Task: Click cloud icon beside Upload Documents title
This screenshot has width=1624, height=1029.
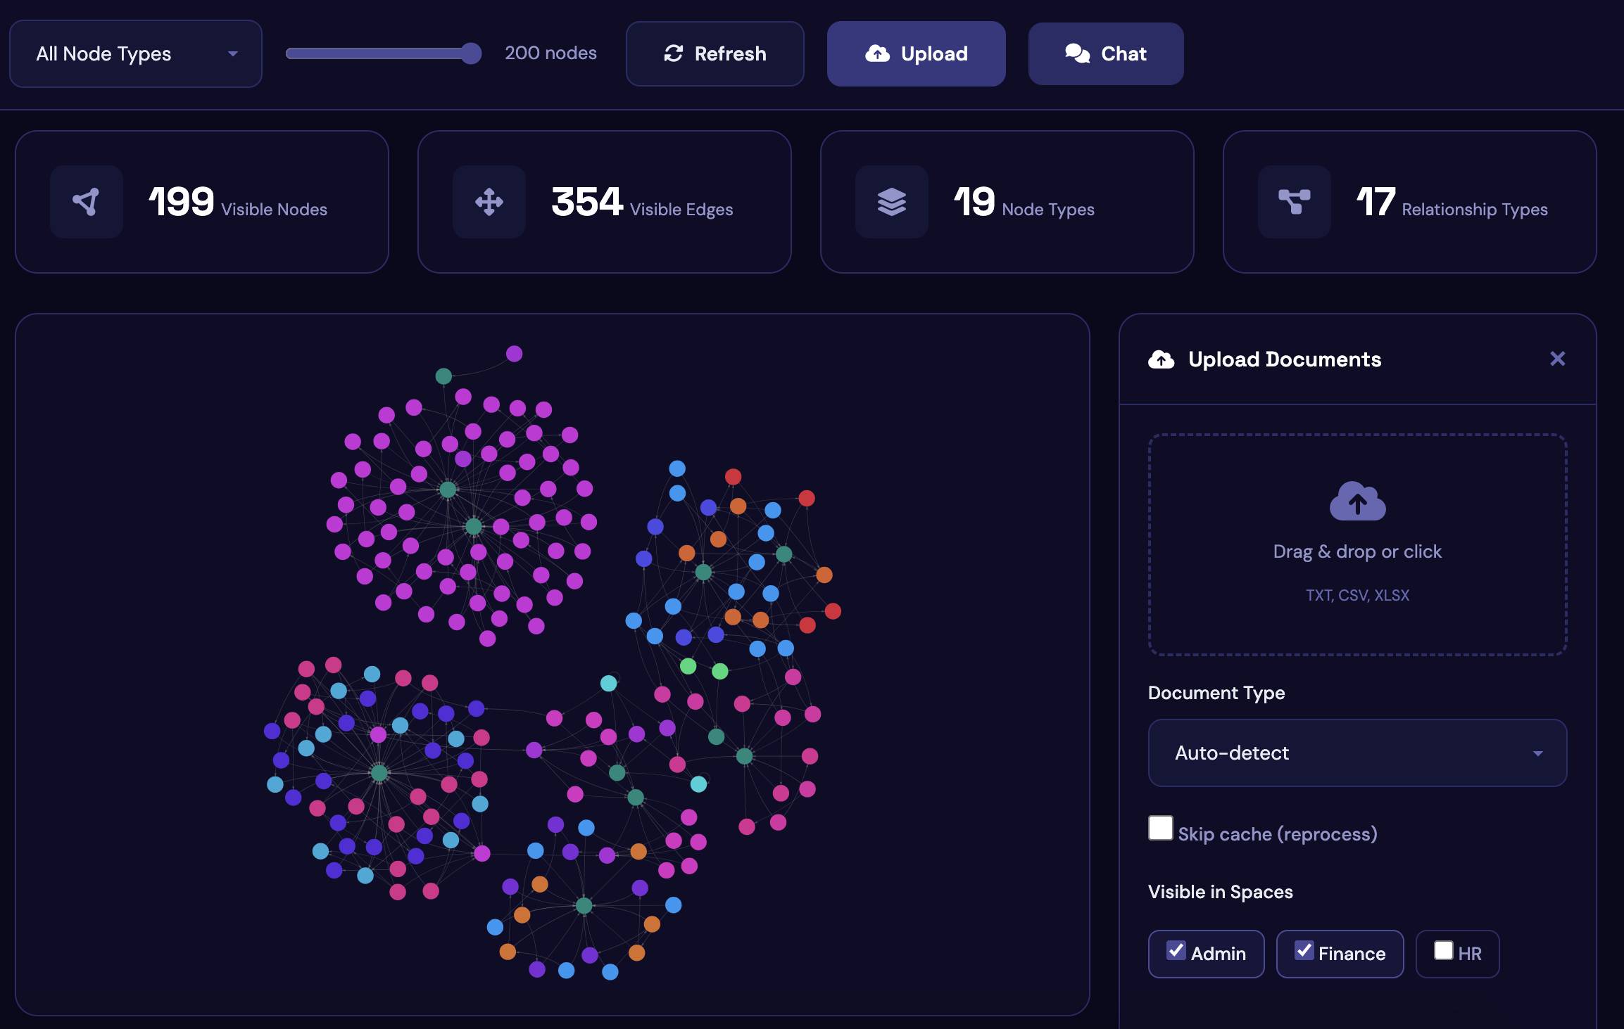Action: tap(1161, 359)
